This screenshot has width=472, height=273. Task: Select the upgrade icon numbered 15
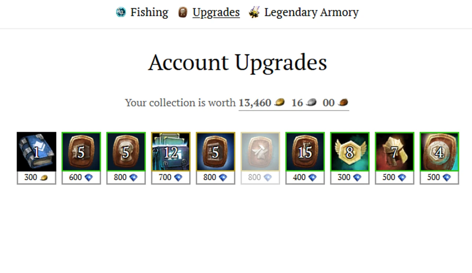pos(305,152)
